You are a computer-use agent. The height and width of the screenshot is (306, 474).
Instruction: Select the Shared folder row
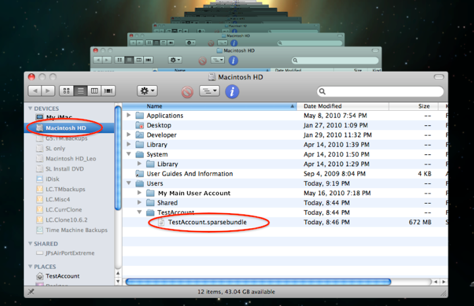point(285,202)
